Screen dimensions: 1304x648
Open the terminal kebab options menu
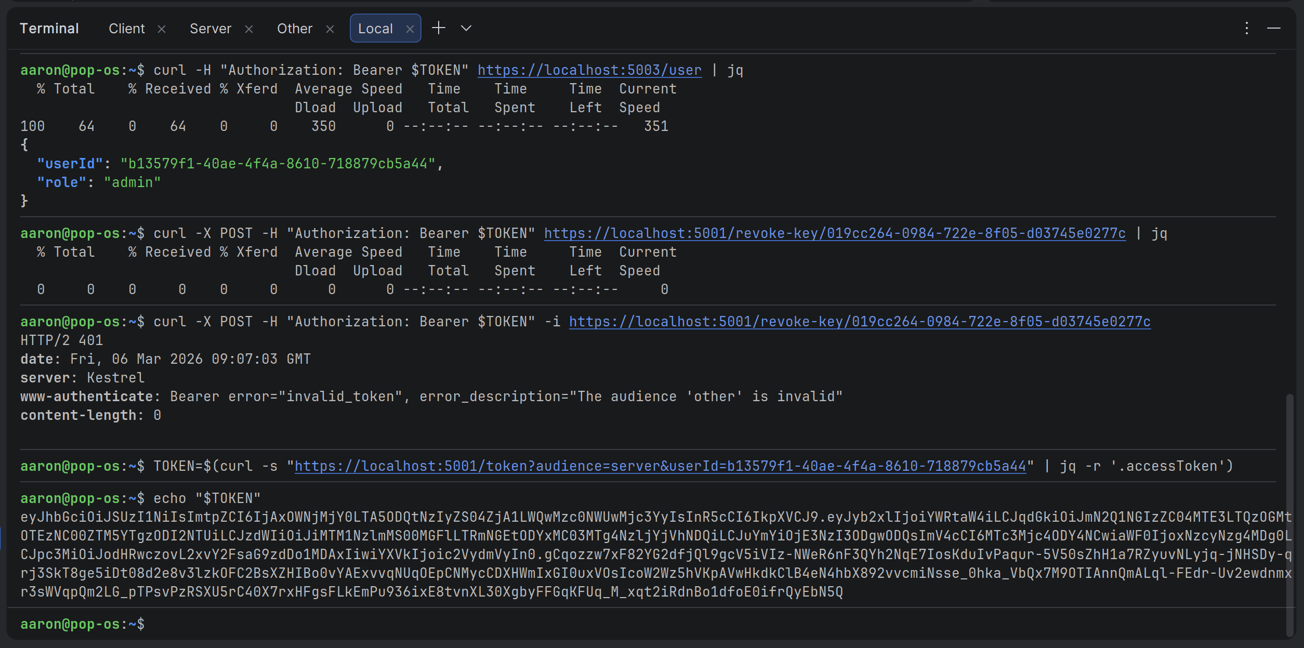click(1246, 28)
